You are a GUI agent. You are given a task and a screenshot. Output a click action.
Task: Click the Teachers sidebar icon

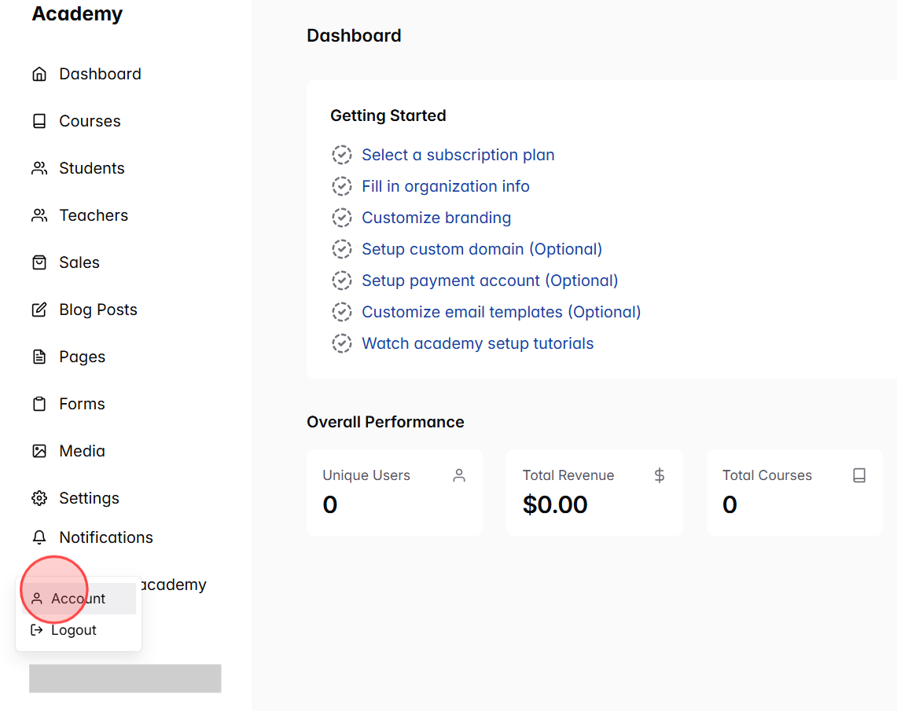[x=39, y=214]
